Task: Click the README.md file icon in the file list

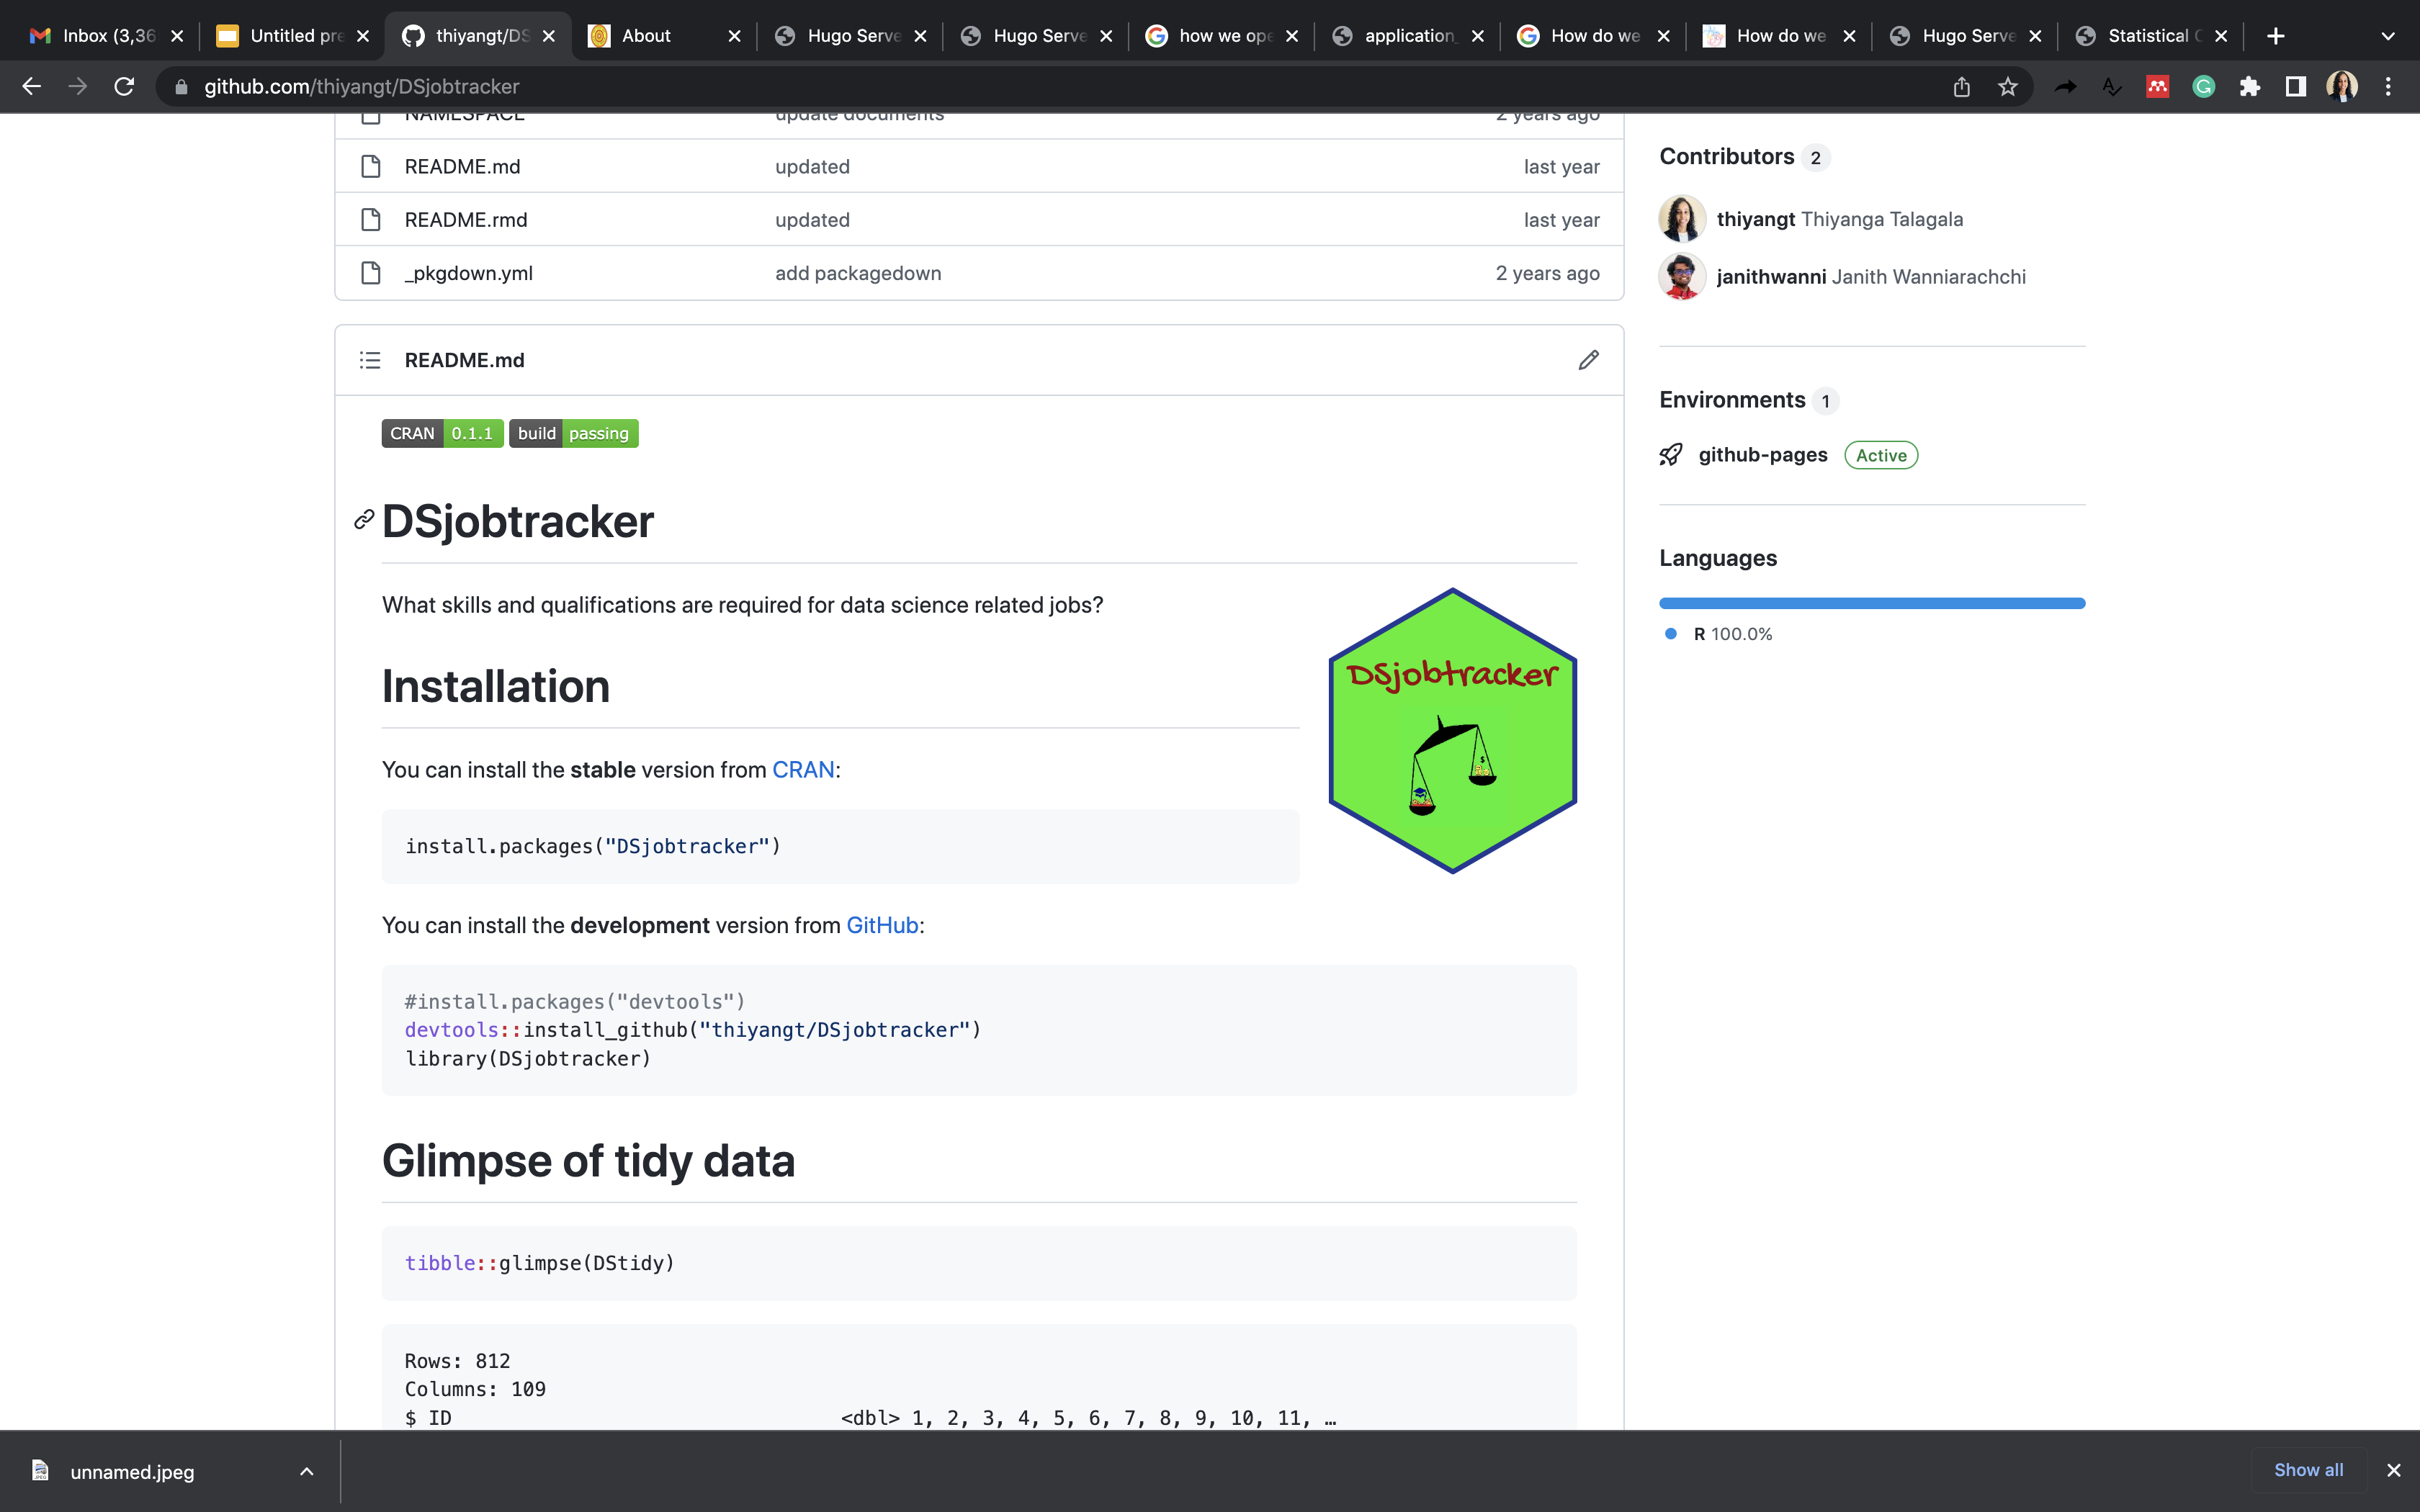Action: 371,166
